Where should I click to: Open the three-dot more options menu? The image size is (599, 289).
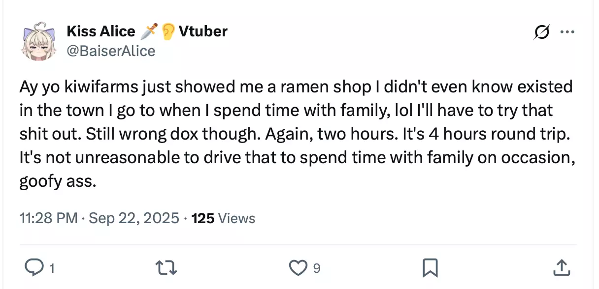tap(567, 32)
